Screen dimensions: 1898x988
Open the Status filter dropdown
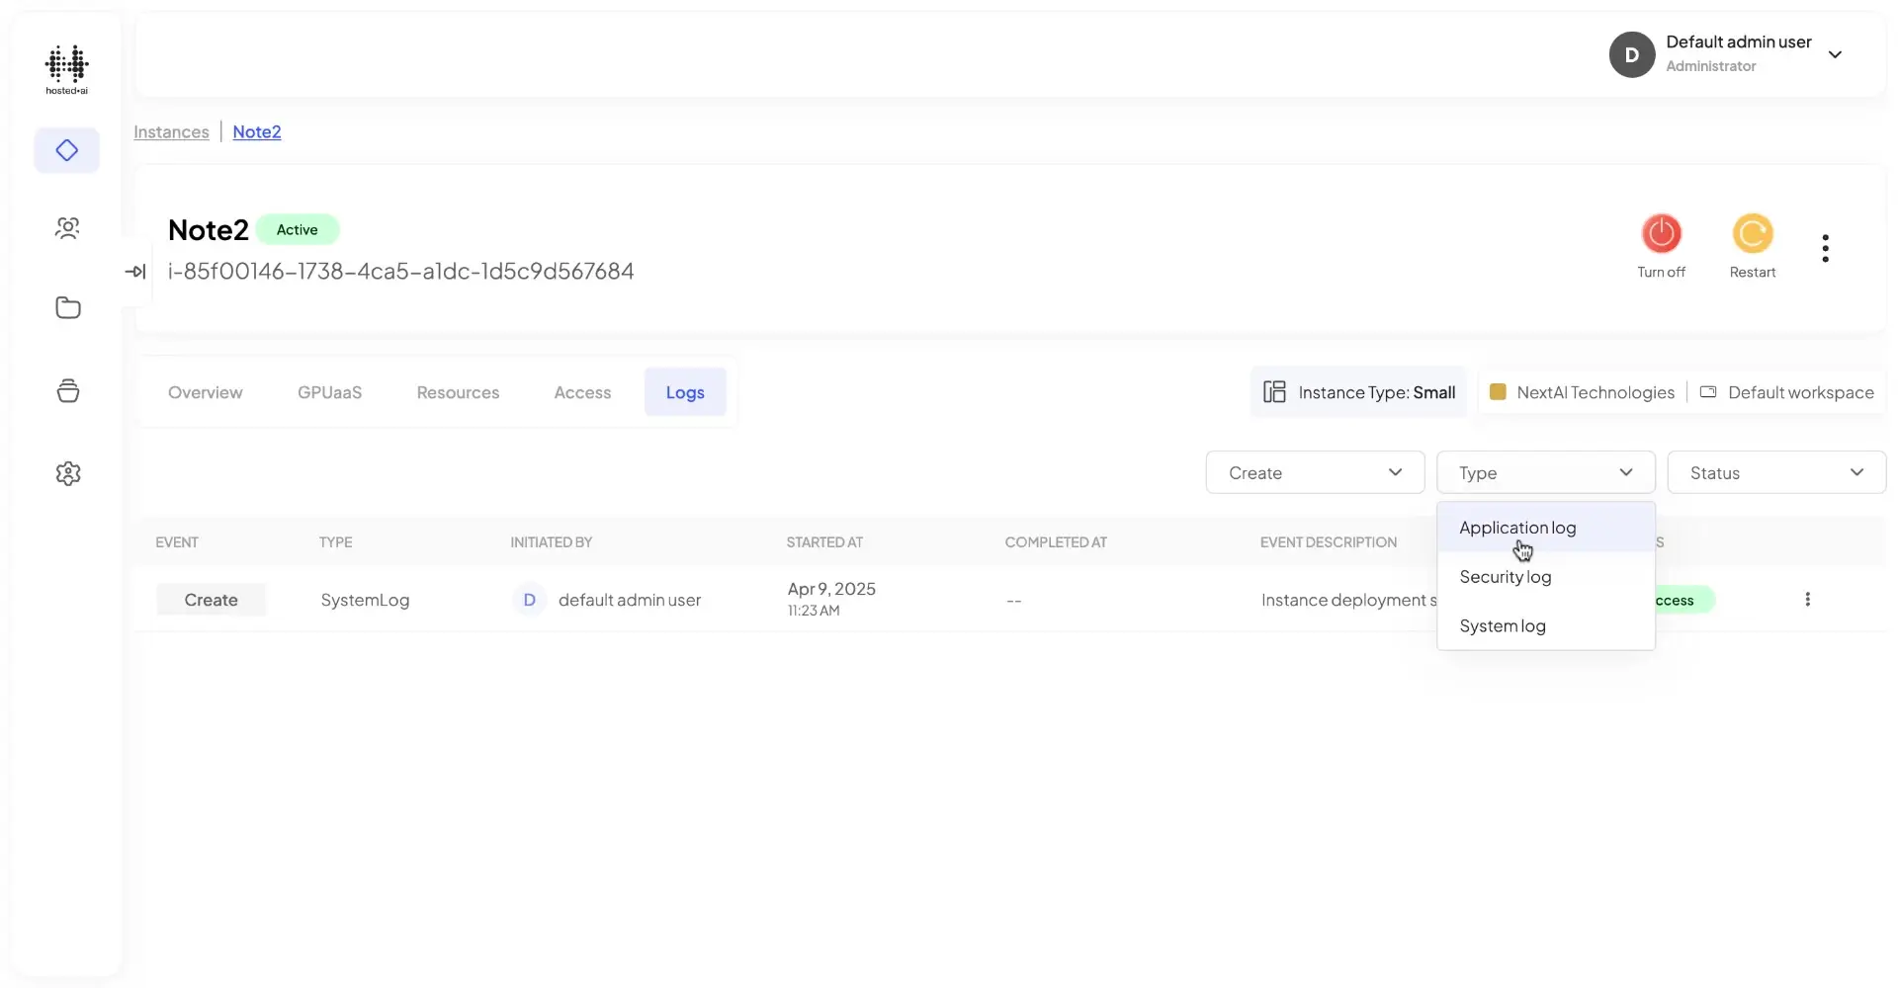(1775, 472)
